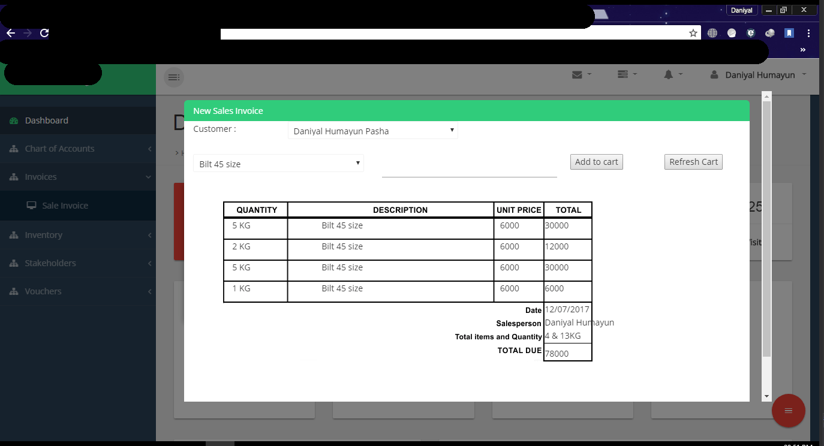Image resolution: width=824 pixels, height=446 pixels.
Task: Click the red floating action menu button
Action: pos(789,411)
